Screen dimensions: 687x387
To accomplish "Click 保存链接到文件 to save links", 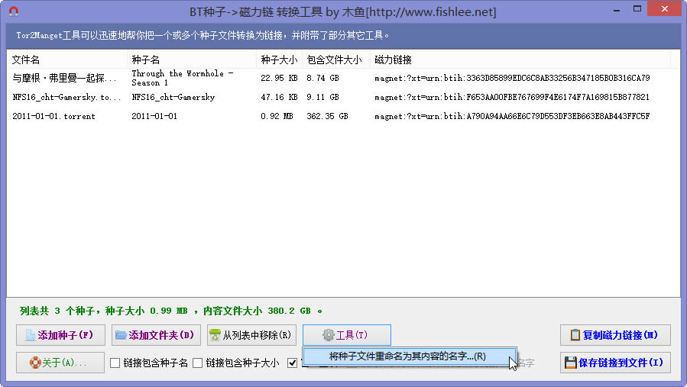I will [615, 363].
